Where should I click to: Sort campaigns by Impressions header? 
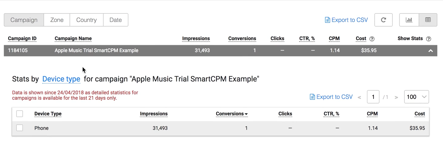[x=196, y=39]
